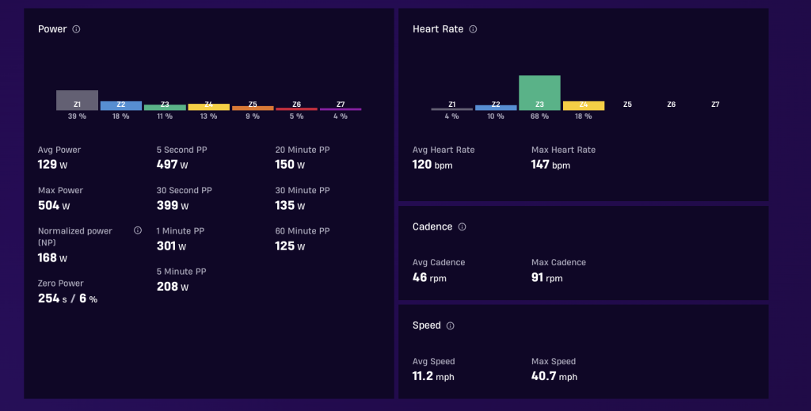
Task: Click the Zero Power label
Action: pos(60,284)
